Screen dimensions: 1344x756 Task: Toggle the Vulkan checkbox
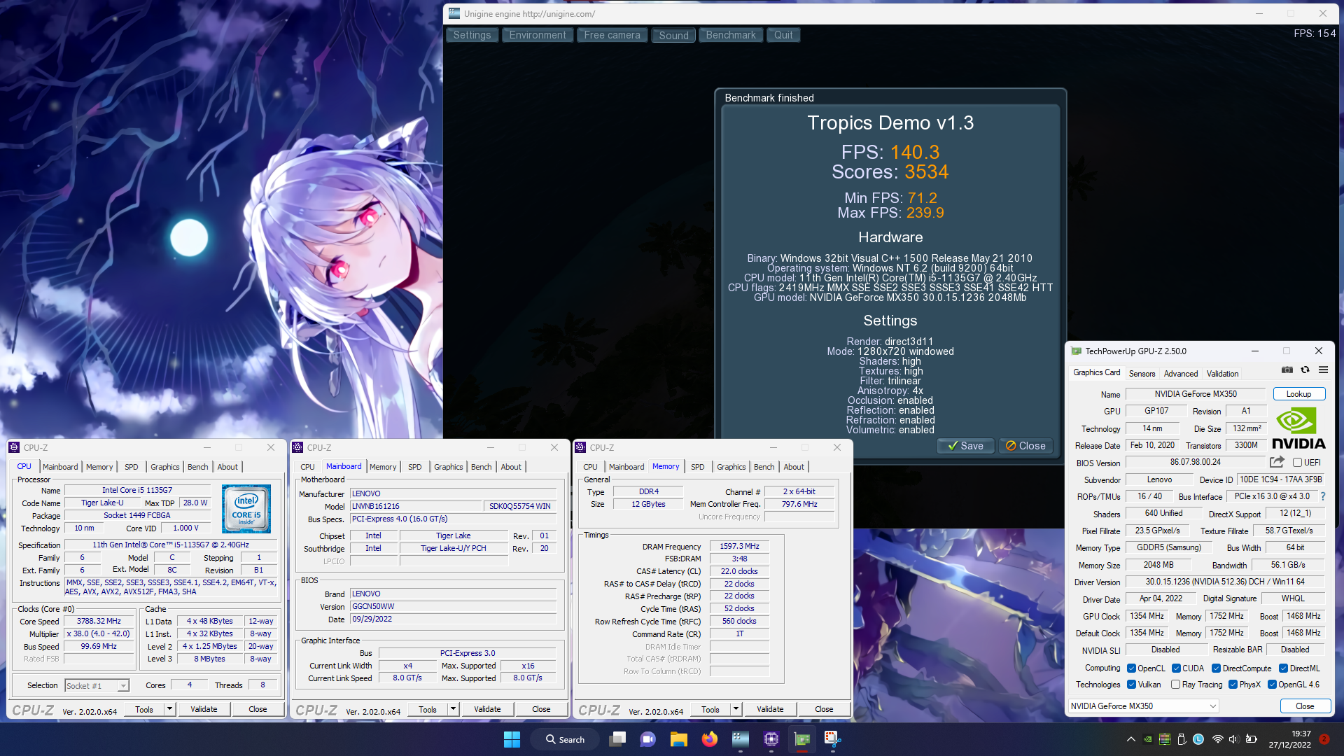[1131, 685]
